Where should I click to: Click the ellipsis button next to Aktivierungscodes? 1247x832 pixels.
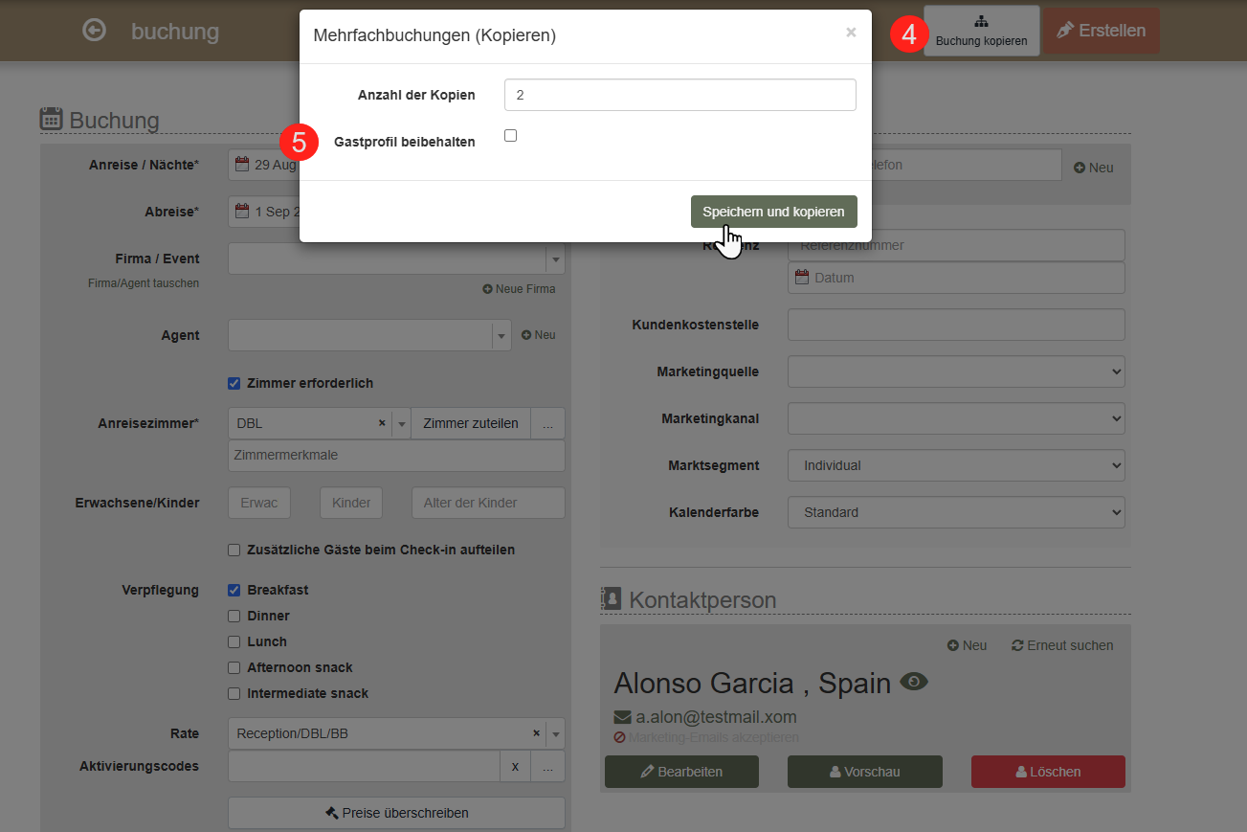547,766
